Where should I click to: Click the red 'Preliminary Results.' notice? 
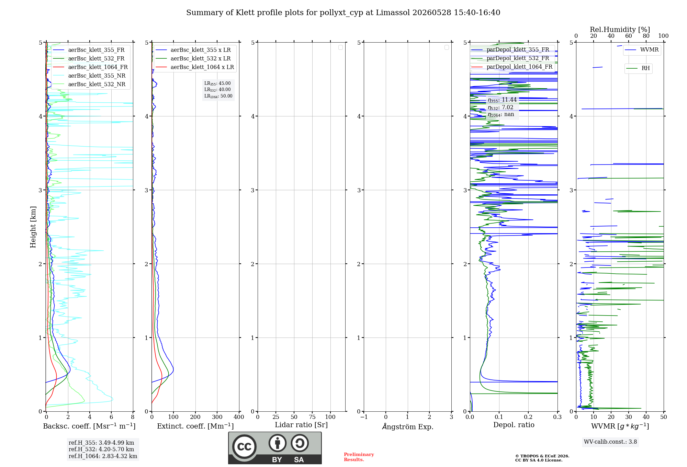coord(359,457)
